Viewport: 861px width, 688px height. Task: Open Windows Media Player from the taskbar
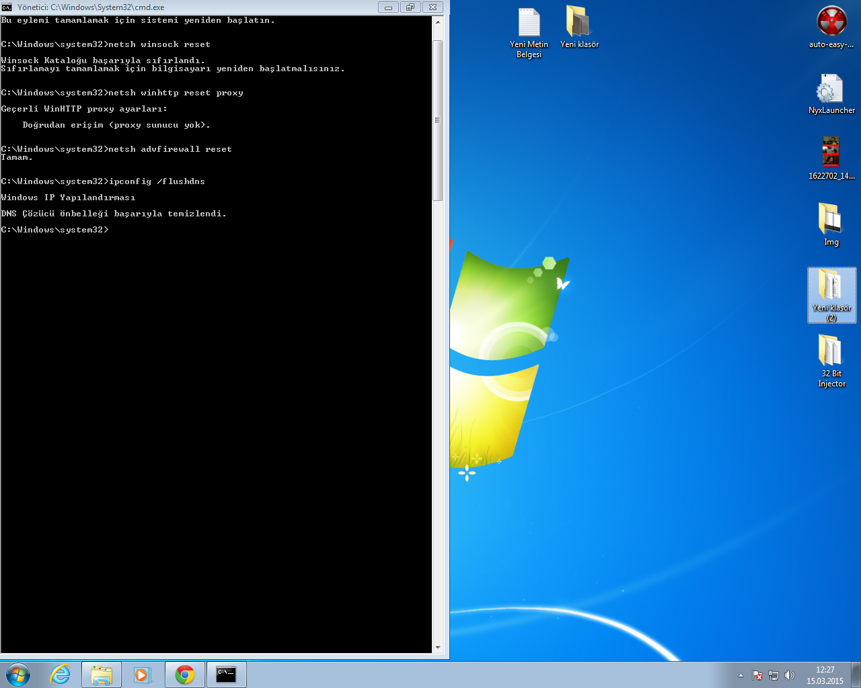point(143,675)
